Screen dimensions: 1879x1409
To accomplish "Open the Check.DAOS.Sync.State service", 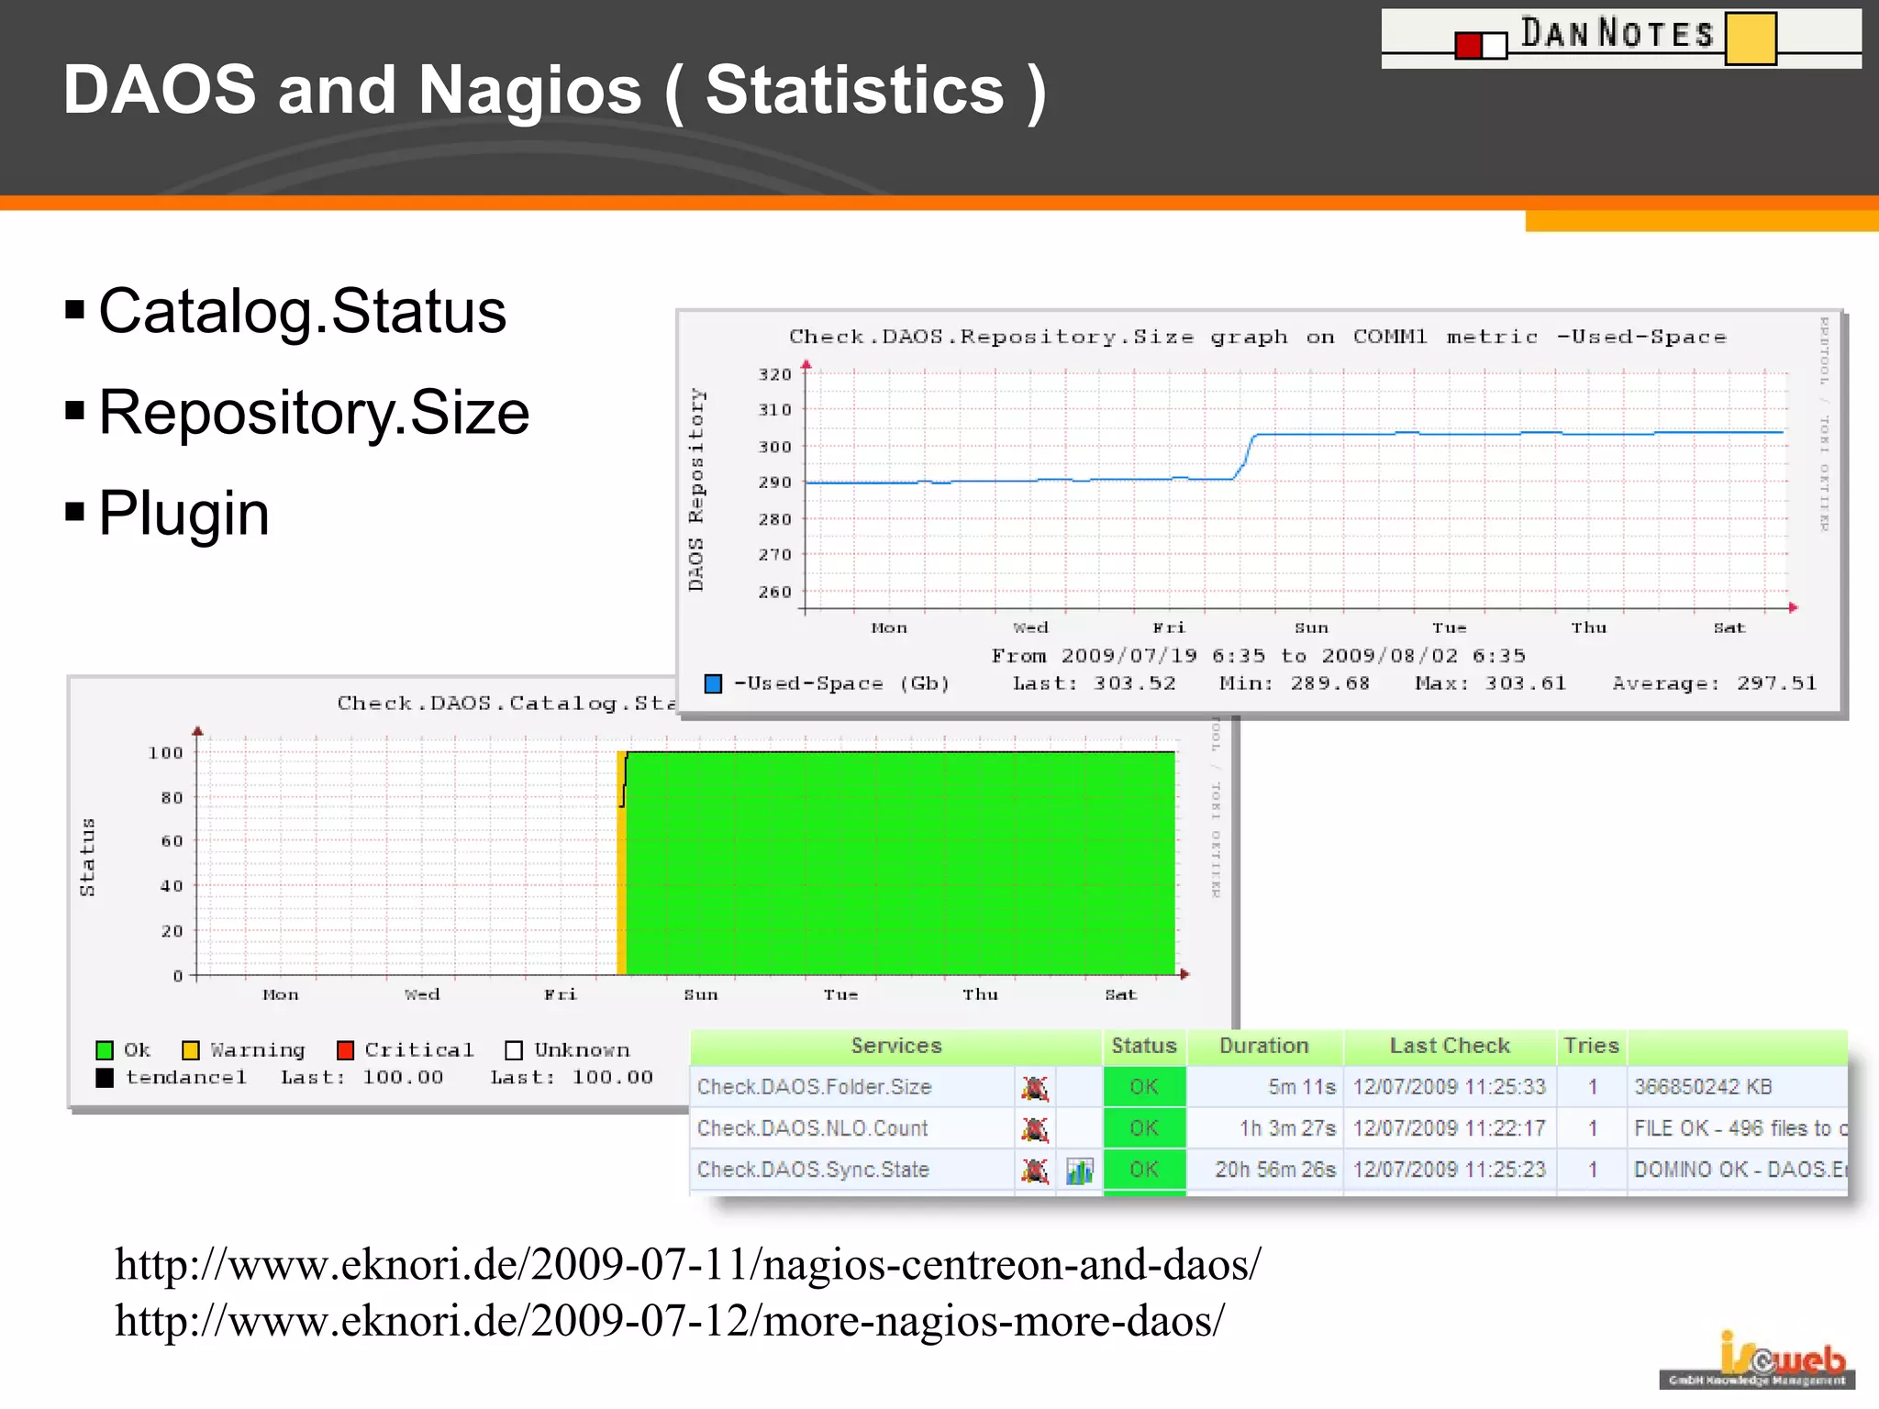I will 814,1170.
